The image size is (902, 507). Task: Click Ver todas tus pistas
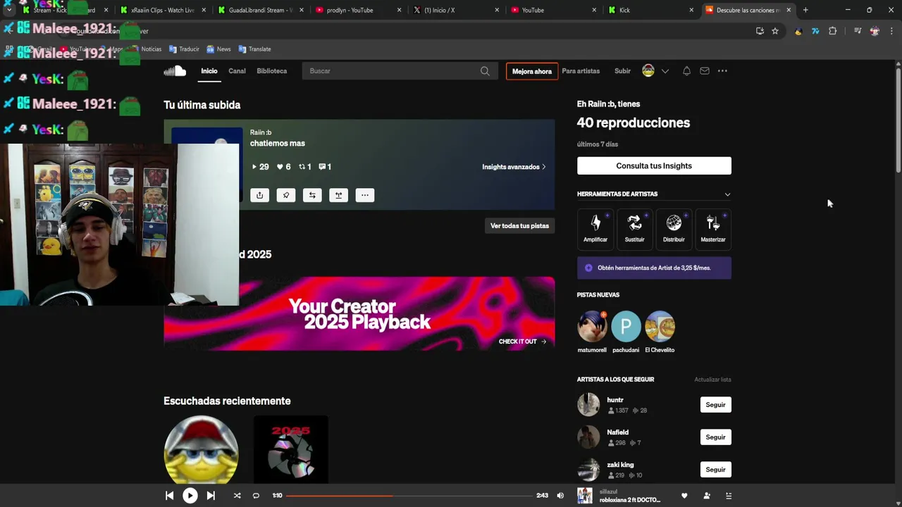click(x=519, y=226)
